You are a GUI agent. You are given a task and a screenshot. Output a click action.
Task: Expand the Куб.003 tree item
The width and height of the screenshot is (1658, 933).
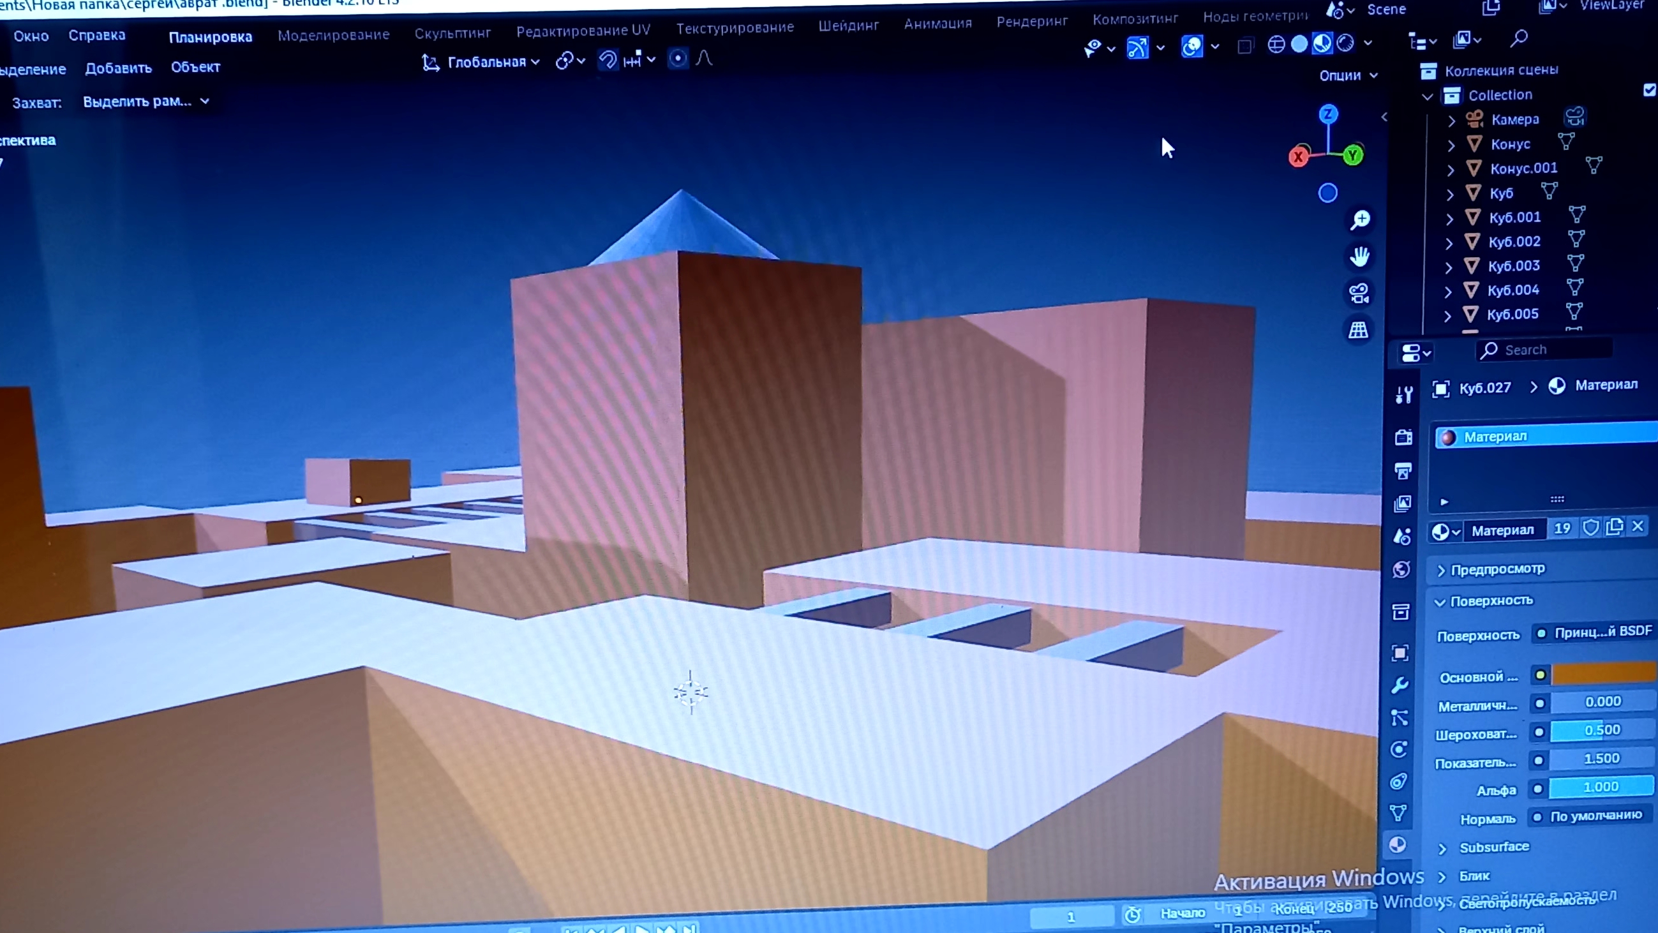coord(1448,267)
